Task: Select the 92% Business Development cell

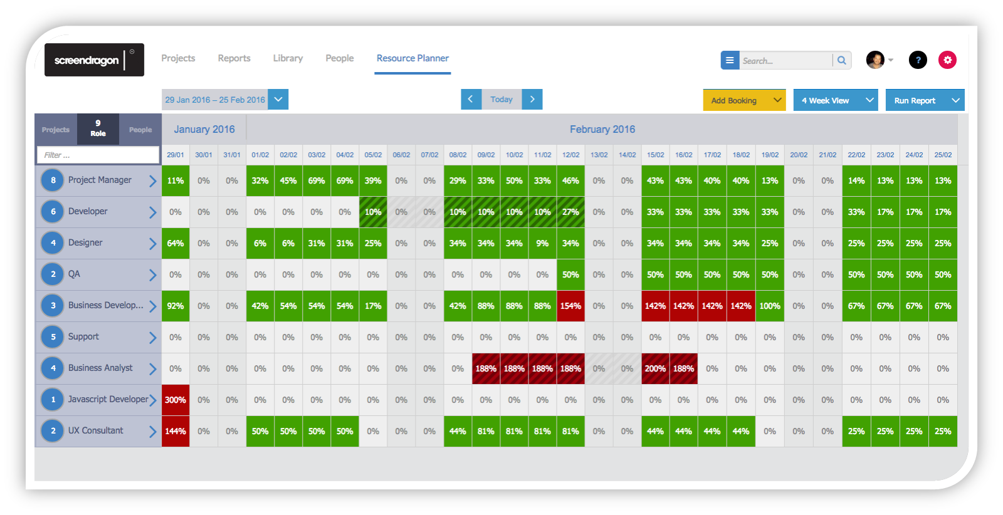Action: click(x=176, y=306)
